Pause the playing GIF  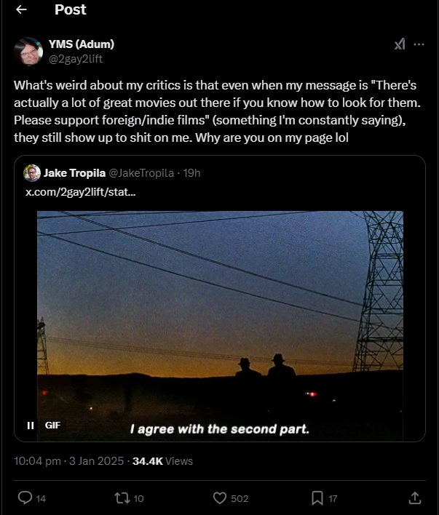[31, 426]
